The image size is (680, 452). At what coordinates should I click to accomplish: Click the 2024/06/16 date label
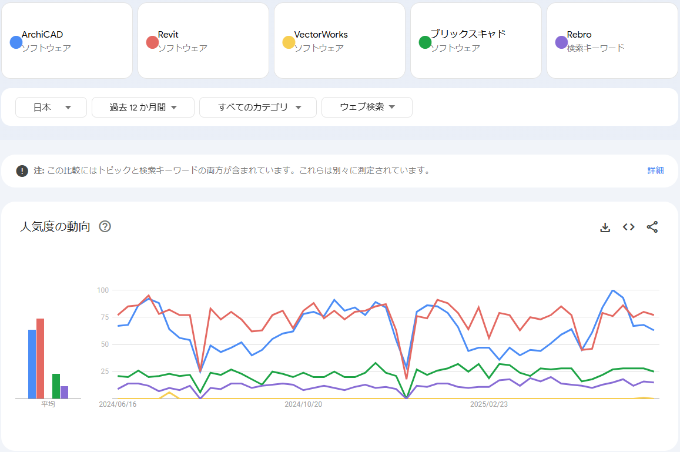click(x=118, y=404)
